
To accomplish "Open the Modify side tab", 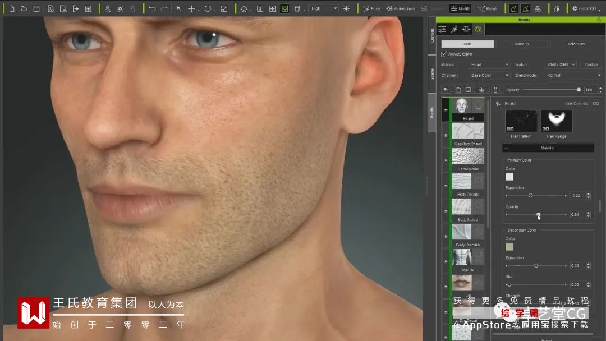I will tap(431, 113).
